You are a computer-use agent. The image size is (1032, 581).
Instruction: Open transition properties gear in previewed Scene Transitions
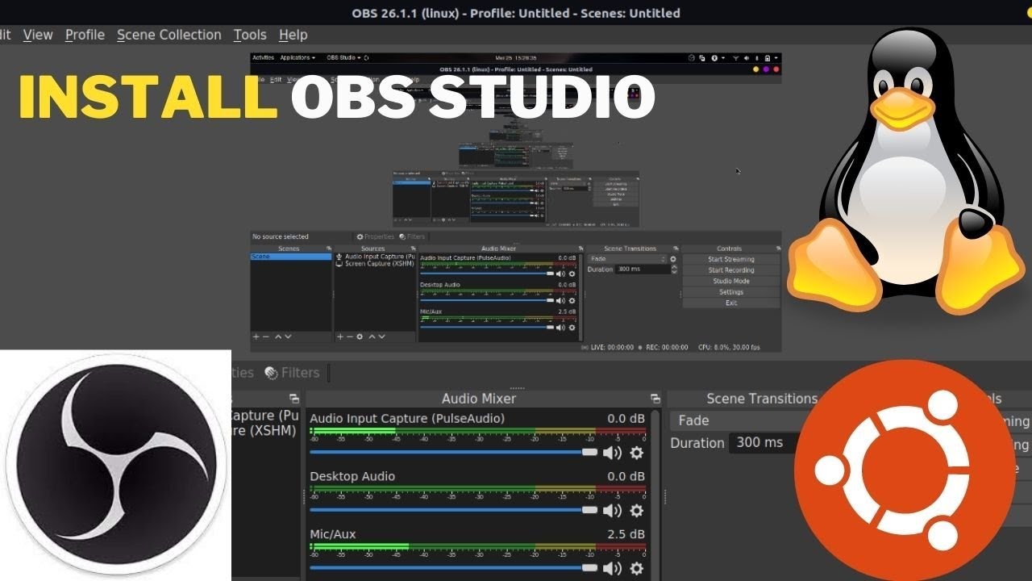[x=673, y=259]
